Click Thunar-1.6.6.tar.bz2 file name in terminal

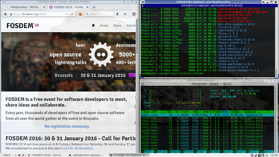coord(234,21)
